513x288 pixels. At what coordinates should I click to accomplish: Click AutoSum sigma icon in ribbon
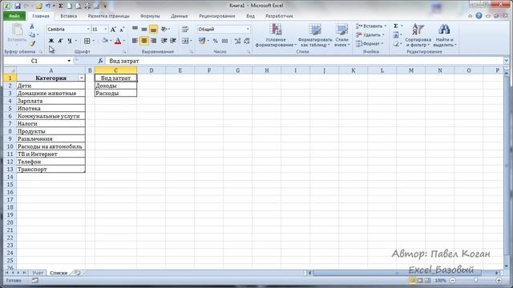tap(395, 26)
